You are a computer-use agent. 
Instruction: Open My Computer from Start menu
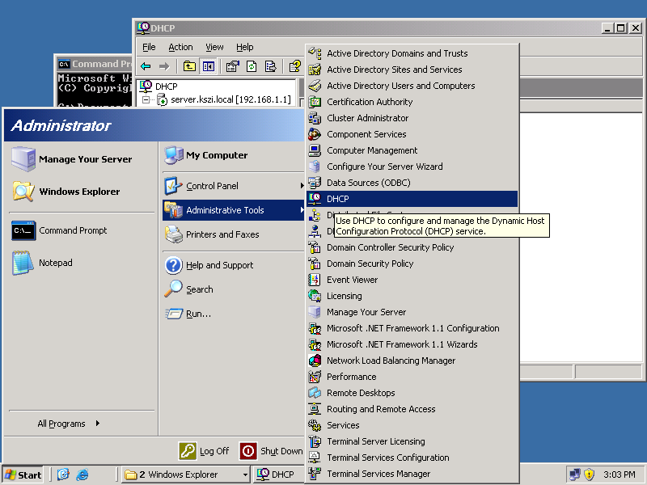(235, 155)
